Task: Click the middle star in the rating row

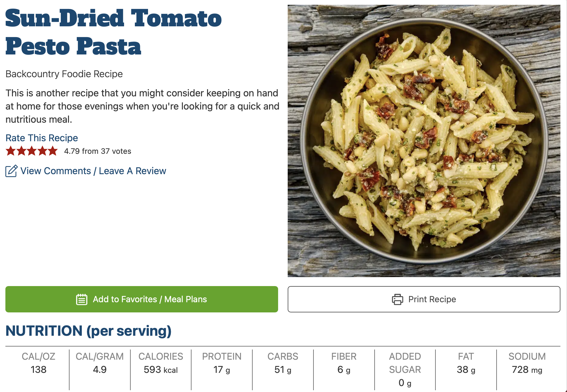Action: click(32, 151)
